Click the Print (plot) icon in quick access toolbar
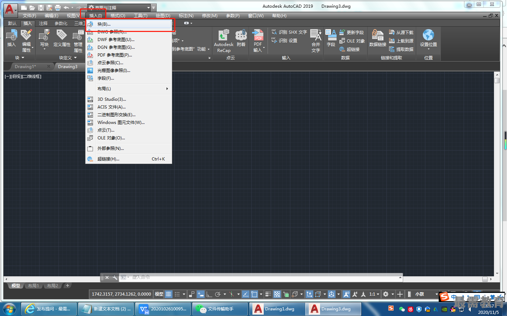This screenshot has width=507, height=316. (x=58, y=7)
